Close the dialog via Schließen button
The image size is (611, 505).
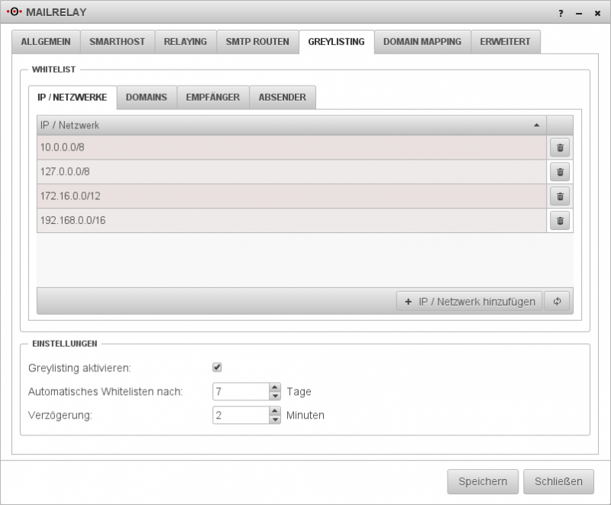[x=558, y=481]
